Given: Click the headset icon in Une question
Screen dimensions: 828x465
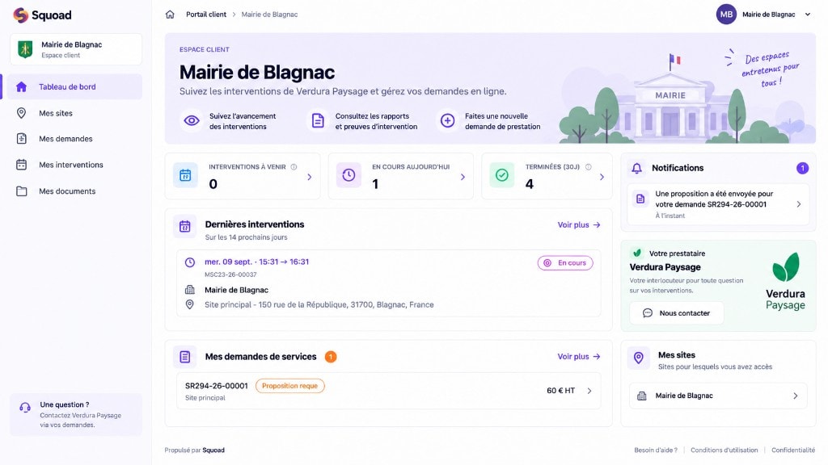Looking at the screenshot, I should [x=25, y=408].
